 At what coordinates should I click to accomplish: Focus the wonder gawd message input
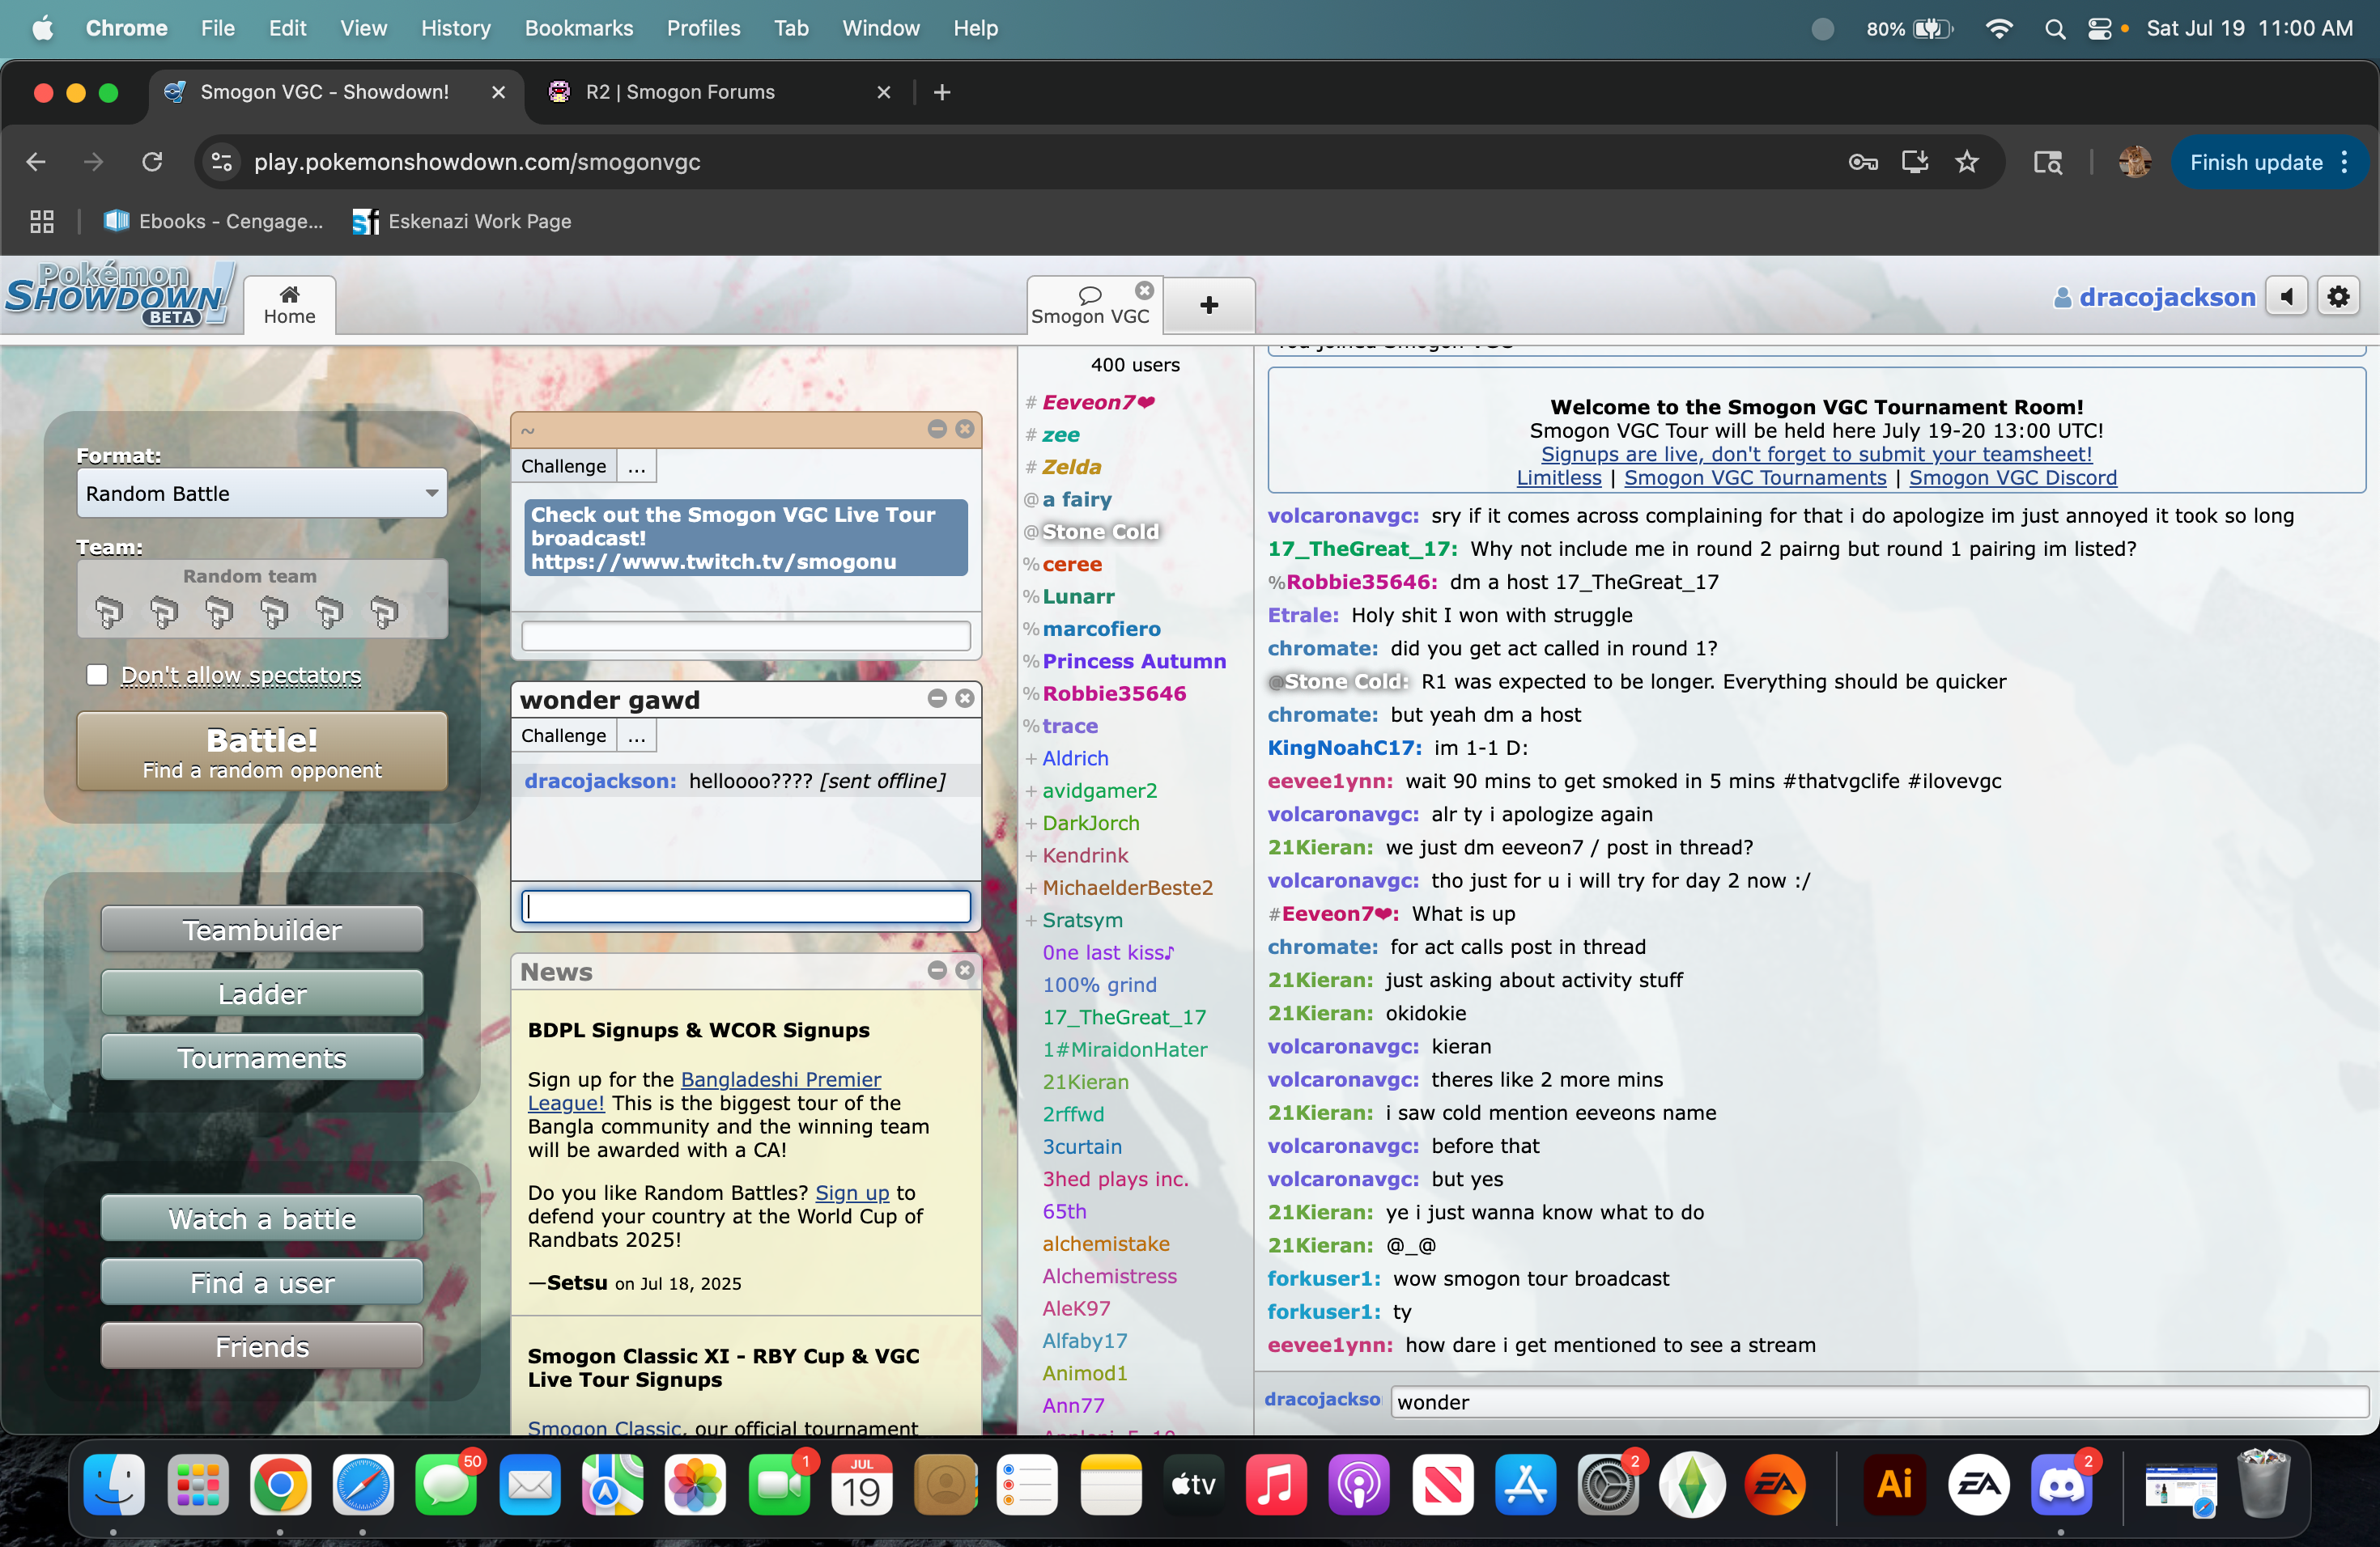(x=746, y=906)
